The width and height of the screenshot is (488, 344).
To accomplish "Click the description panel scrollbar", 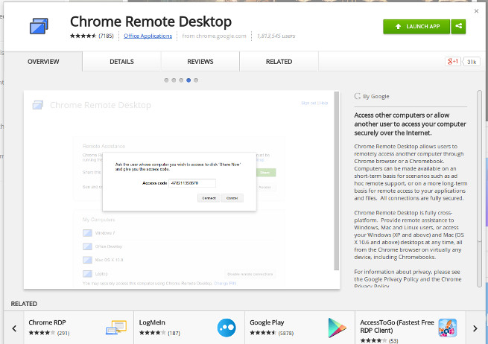I will click(479, 188).
